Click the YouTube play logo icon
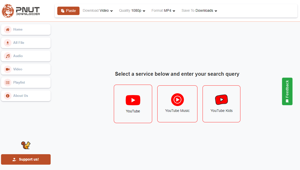Screen dimensions: 300x170 133,100
